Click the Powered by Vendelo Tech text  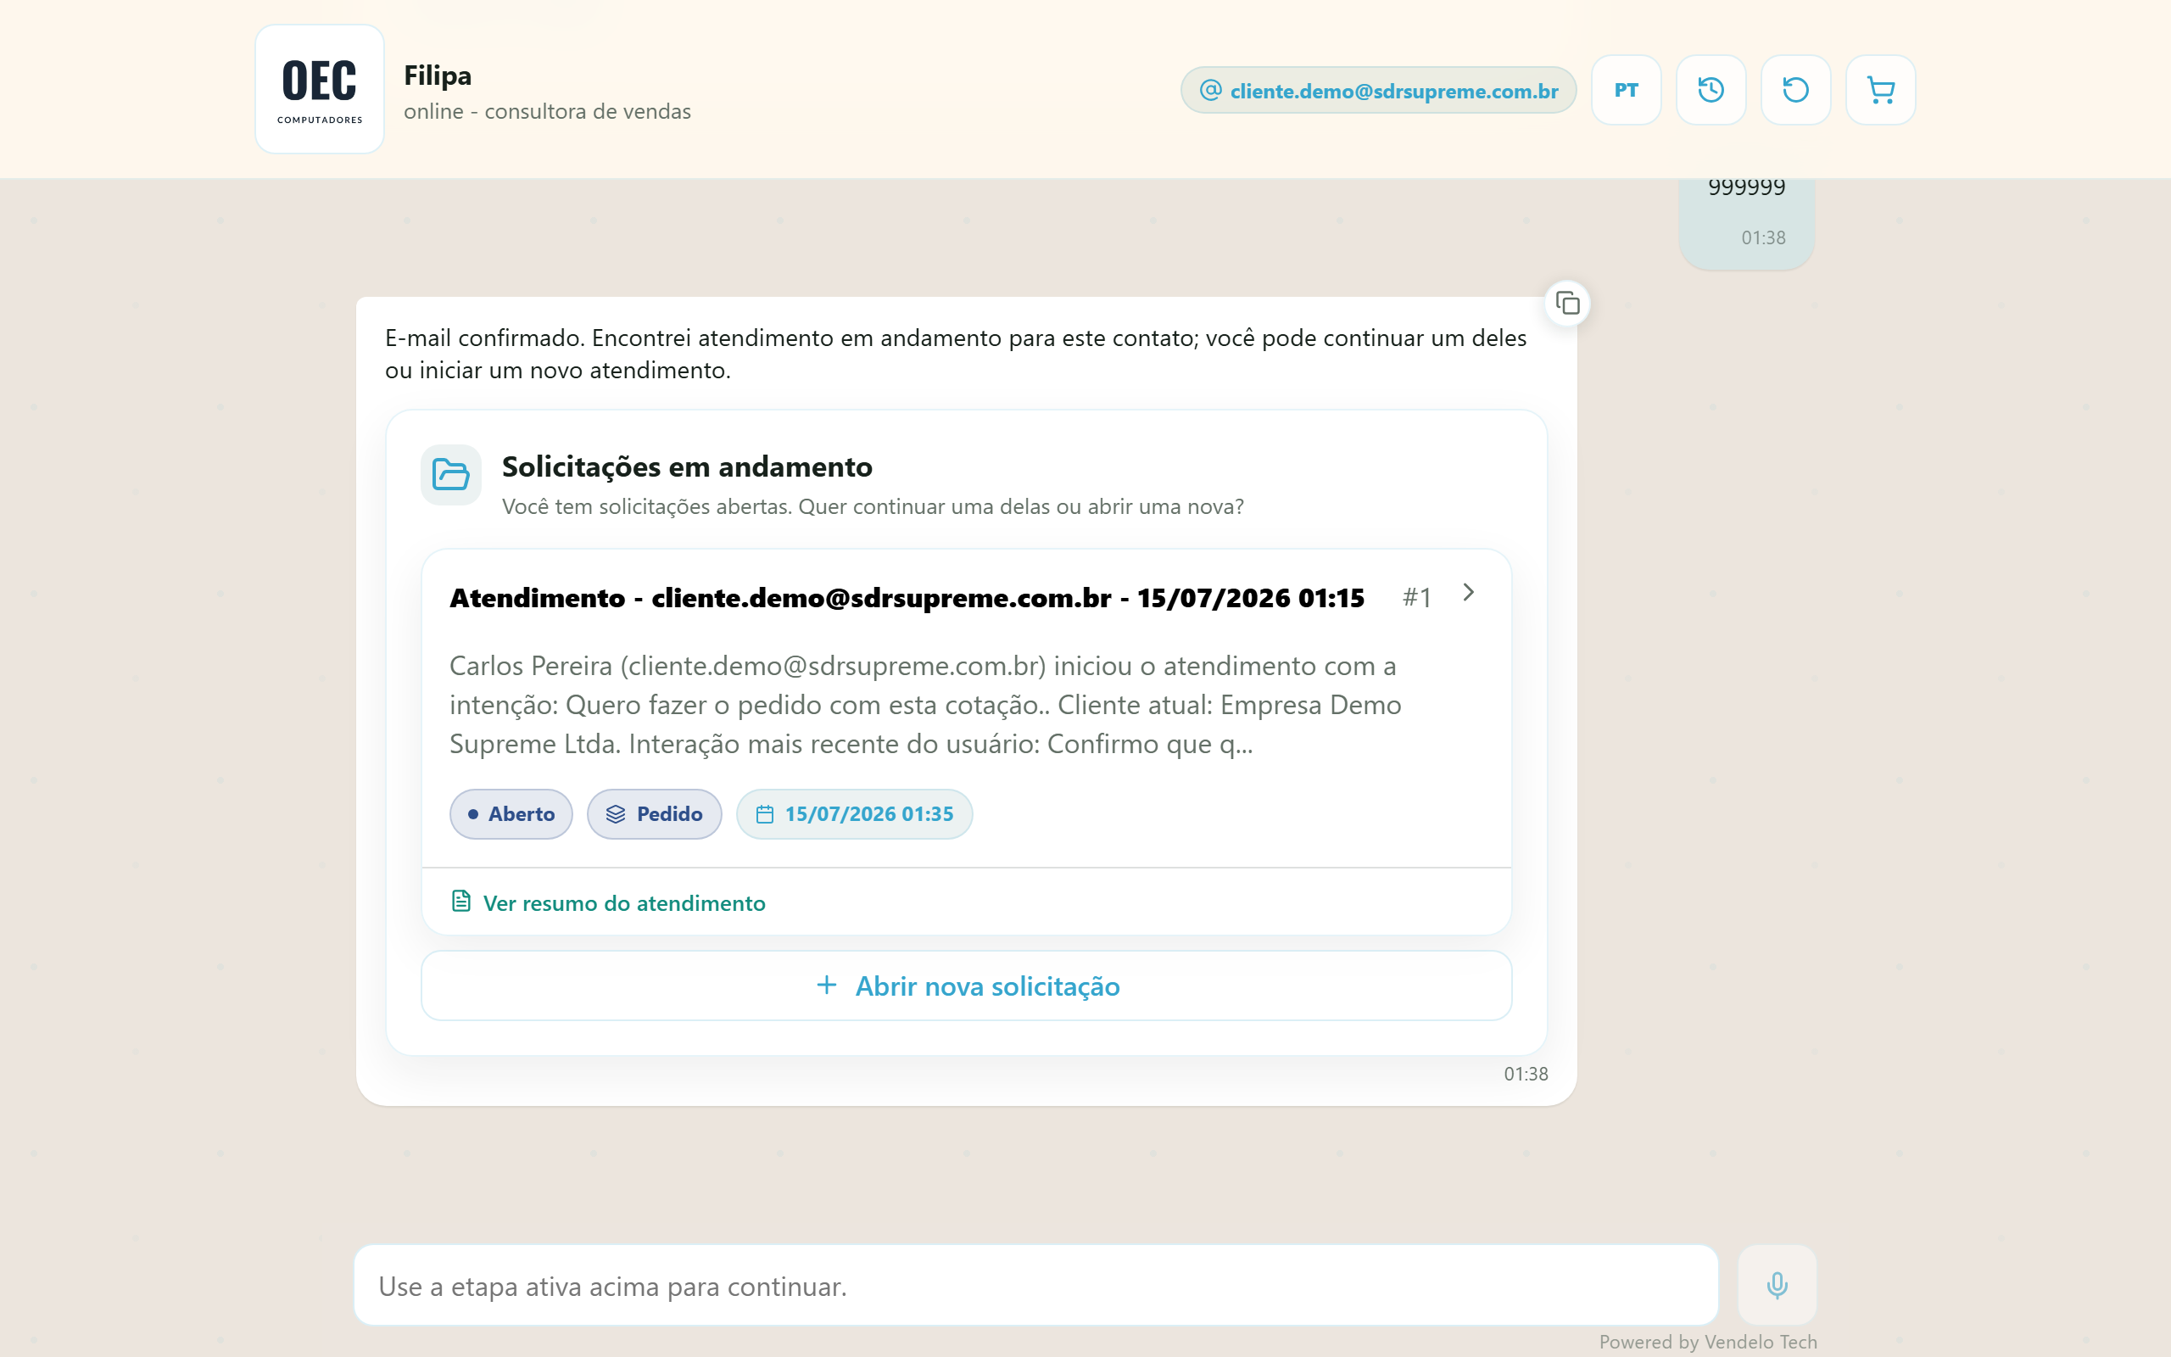coord(1707,1342)
